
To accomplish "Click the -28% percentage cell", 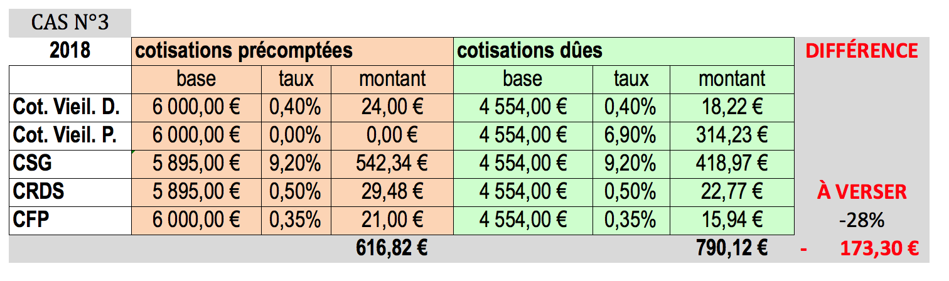I will [x=861, y=220].
